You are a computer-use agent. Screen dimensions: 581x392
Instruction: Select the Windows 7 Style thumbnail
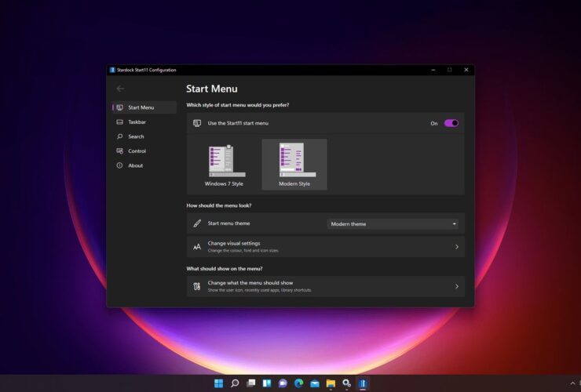[225, 165]
